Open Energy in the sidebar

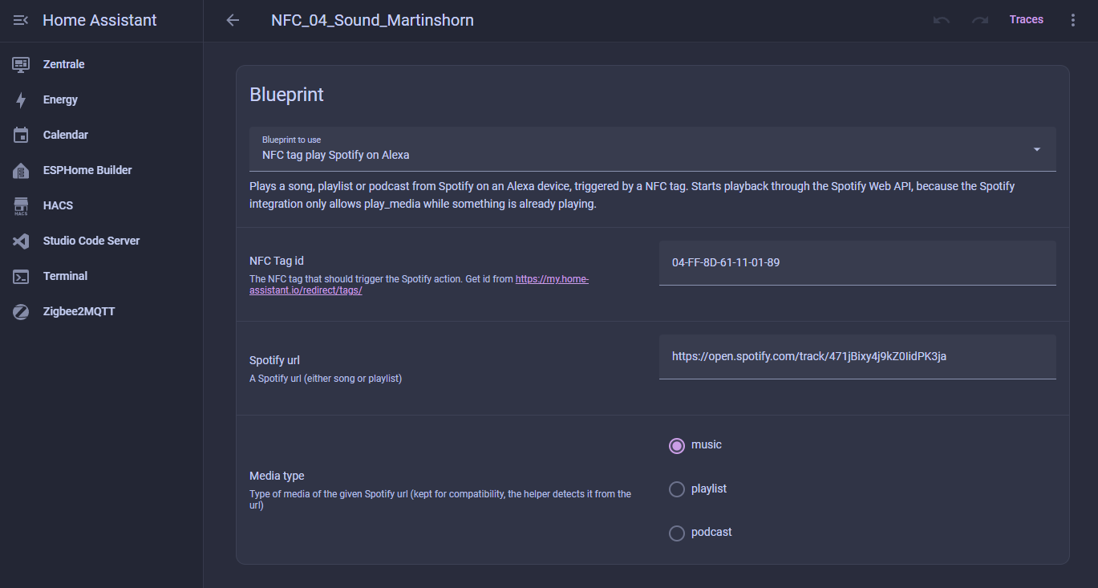101,99
